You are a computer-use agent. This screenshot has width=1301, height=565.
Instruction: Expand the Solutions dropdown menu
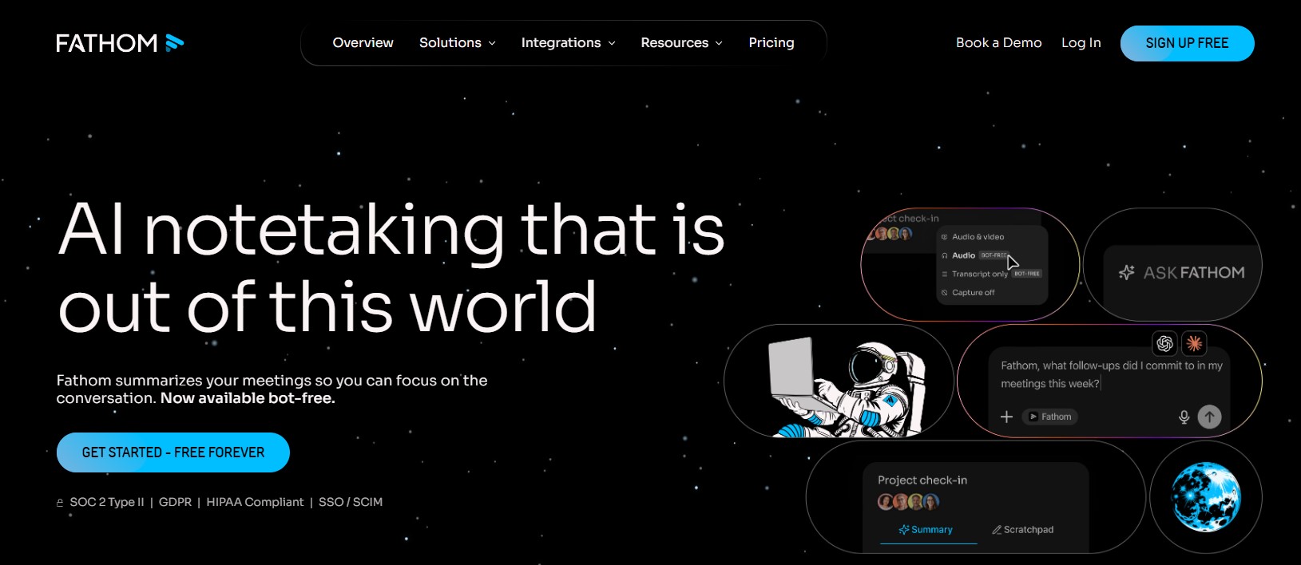[x=458, y=43]
